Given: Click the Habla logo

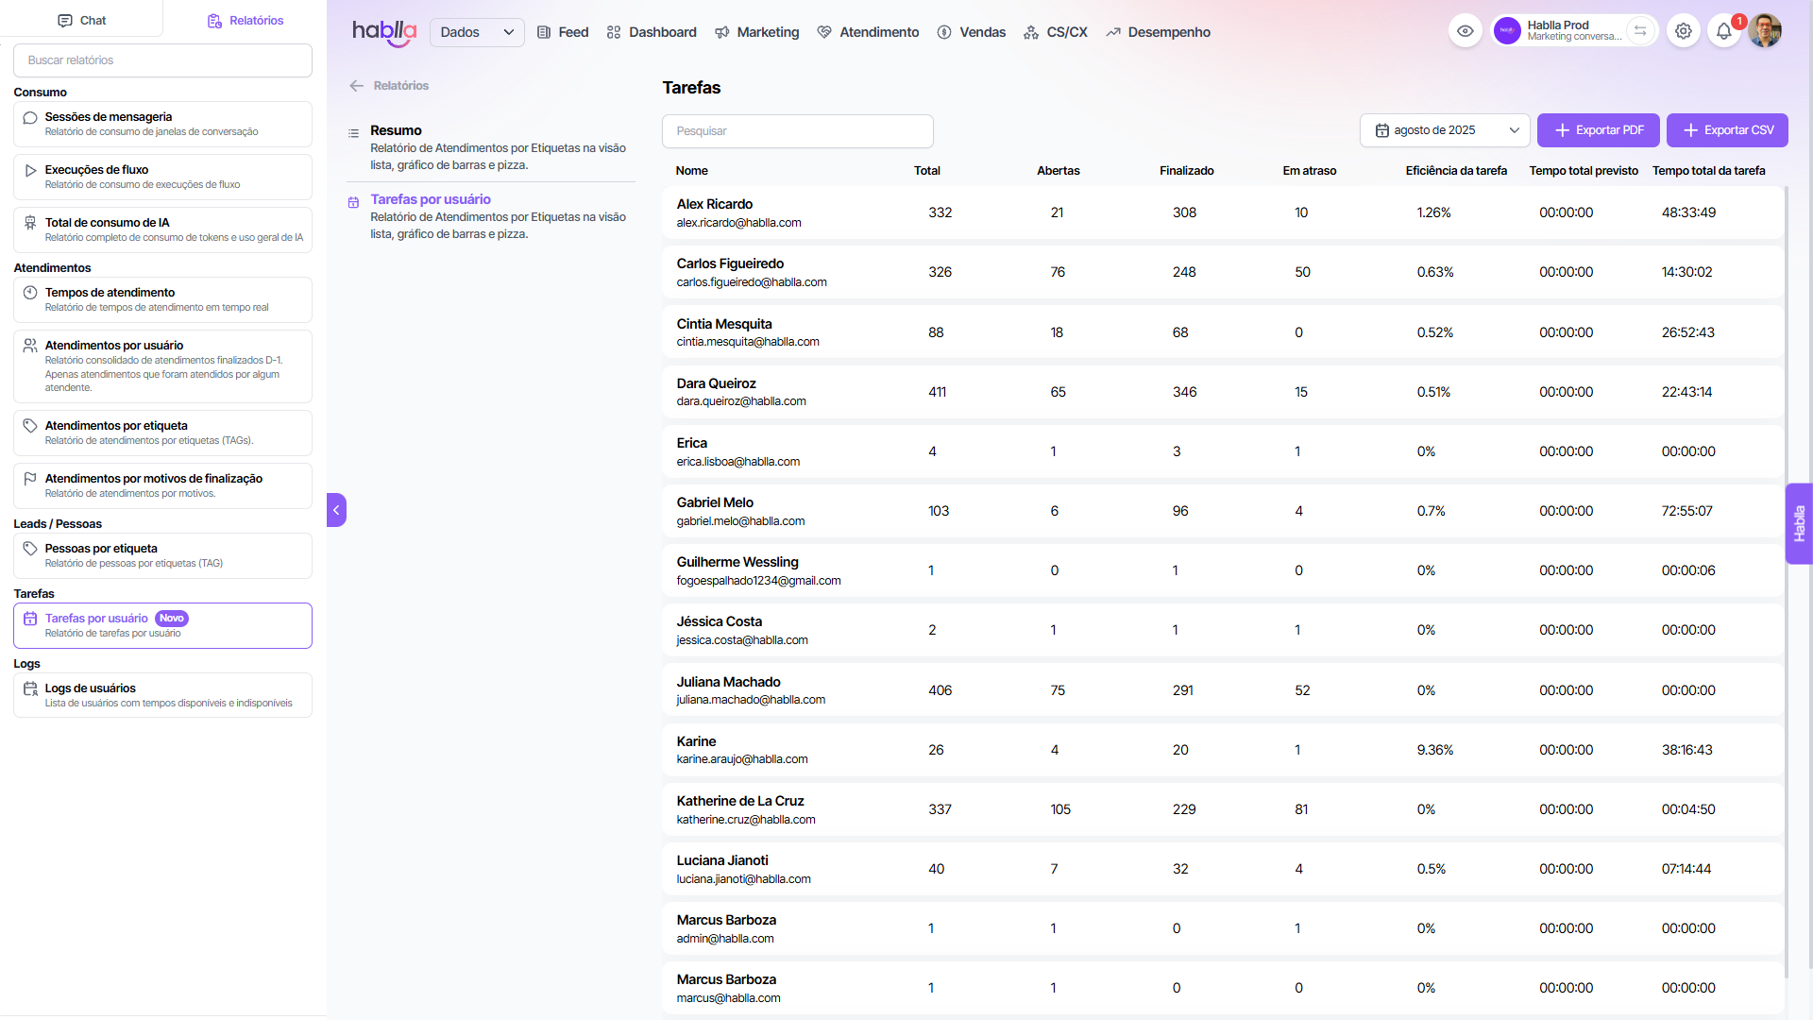Looking at the screenshot, I should [383, 32].
